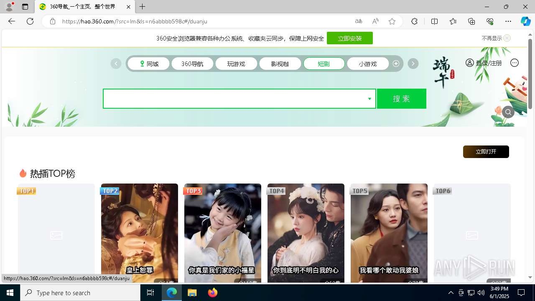Open the volume tray icon
535x301 pixels.
coord(481,293)
